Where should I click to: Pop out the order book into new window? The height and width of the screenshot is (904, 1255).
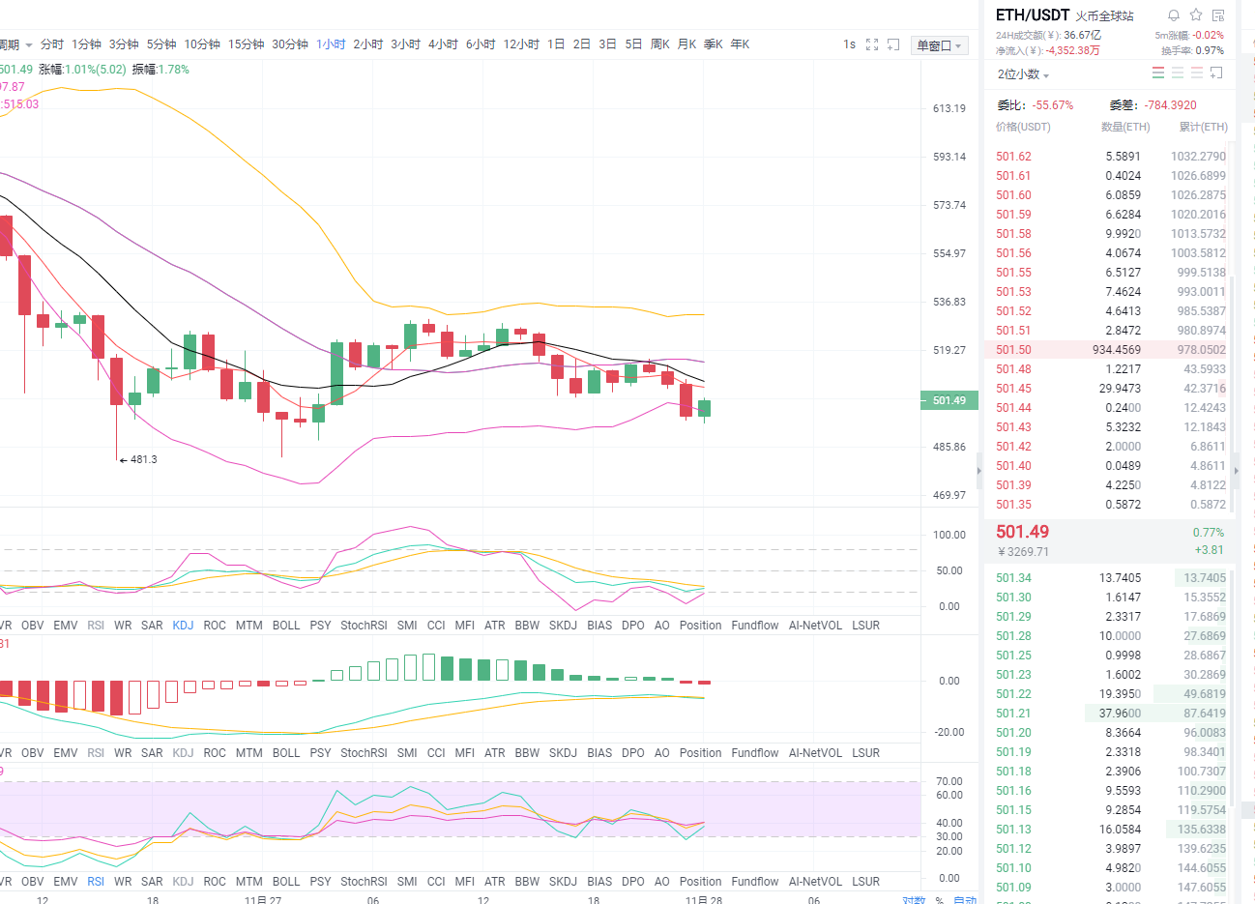coord(1216,73)
